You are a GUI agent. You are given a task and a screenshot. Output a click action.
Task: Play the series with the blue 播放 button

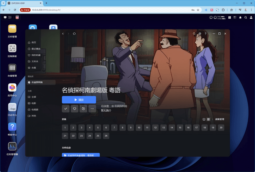[79, 100]
